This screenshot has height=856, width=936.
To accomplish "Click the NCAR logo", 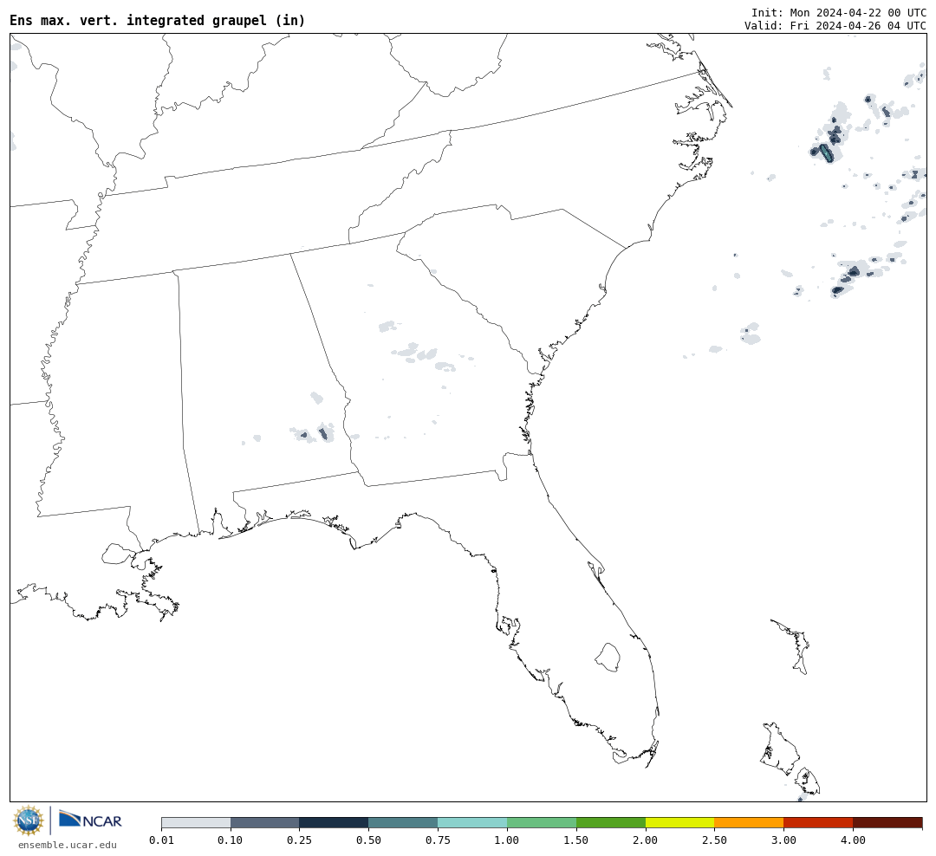I will (90, 820).
